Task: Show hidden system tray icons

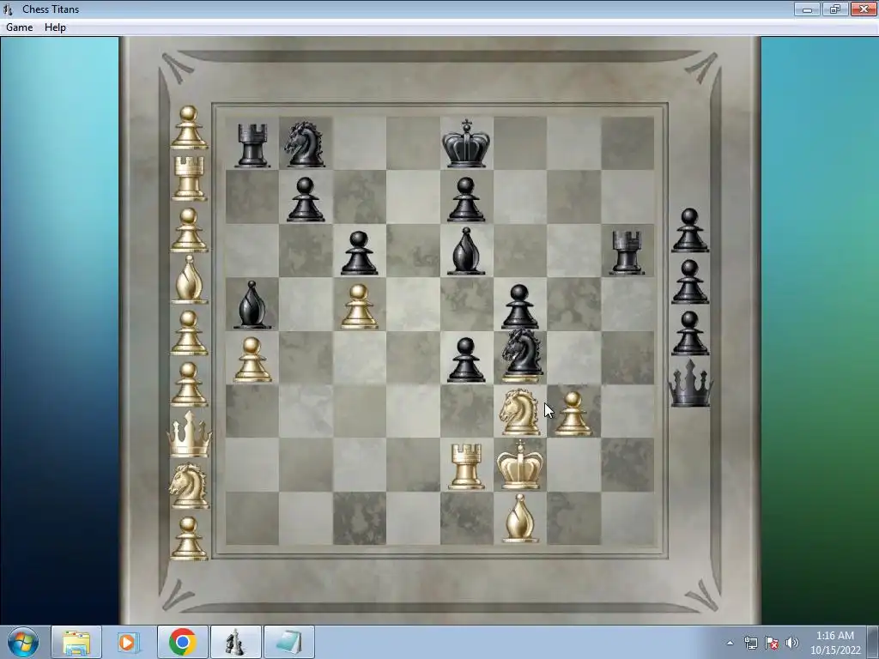Action: [x=730, y=643]
